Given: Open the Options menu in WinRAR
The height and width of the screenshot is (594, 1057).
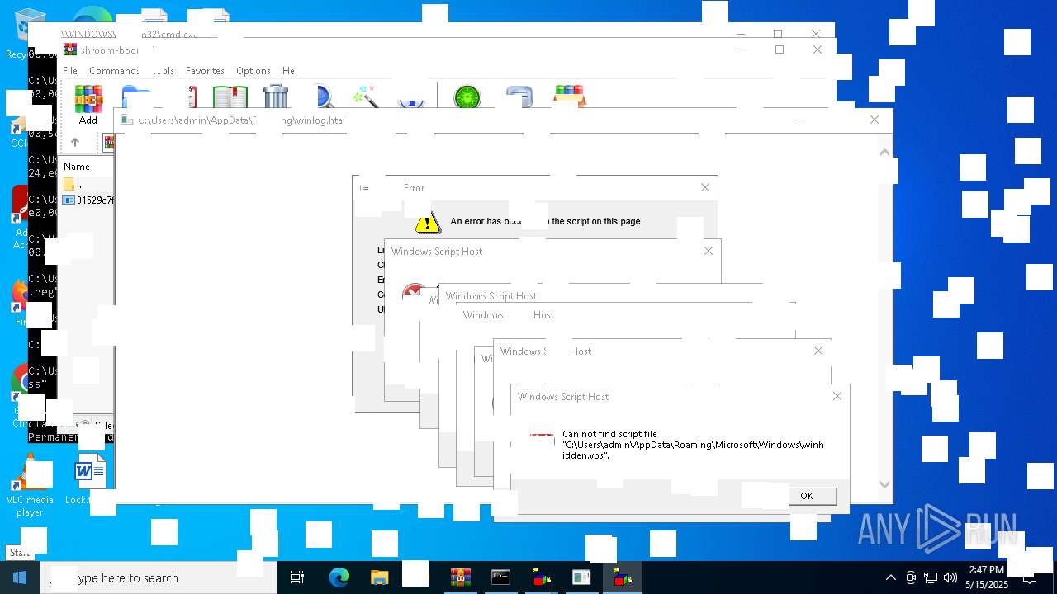Looking at the screenshot, I should pyautogui.click(x=254, y=71).
